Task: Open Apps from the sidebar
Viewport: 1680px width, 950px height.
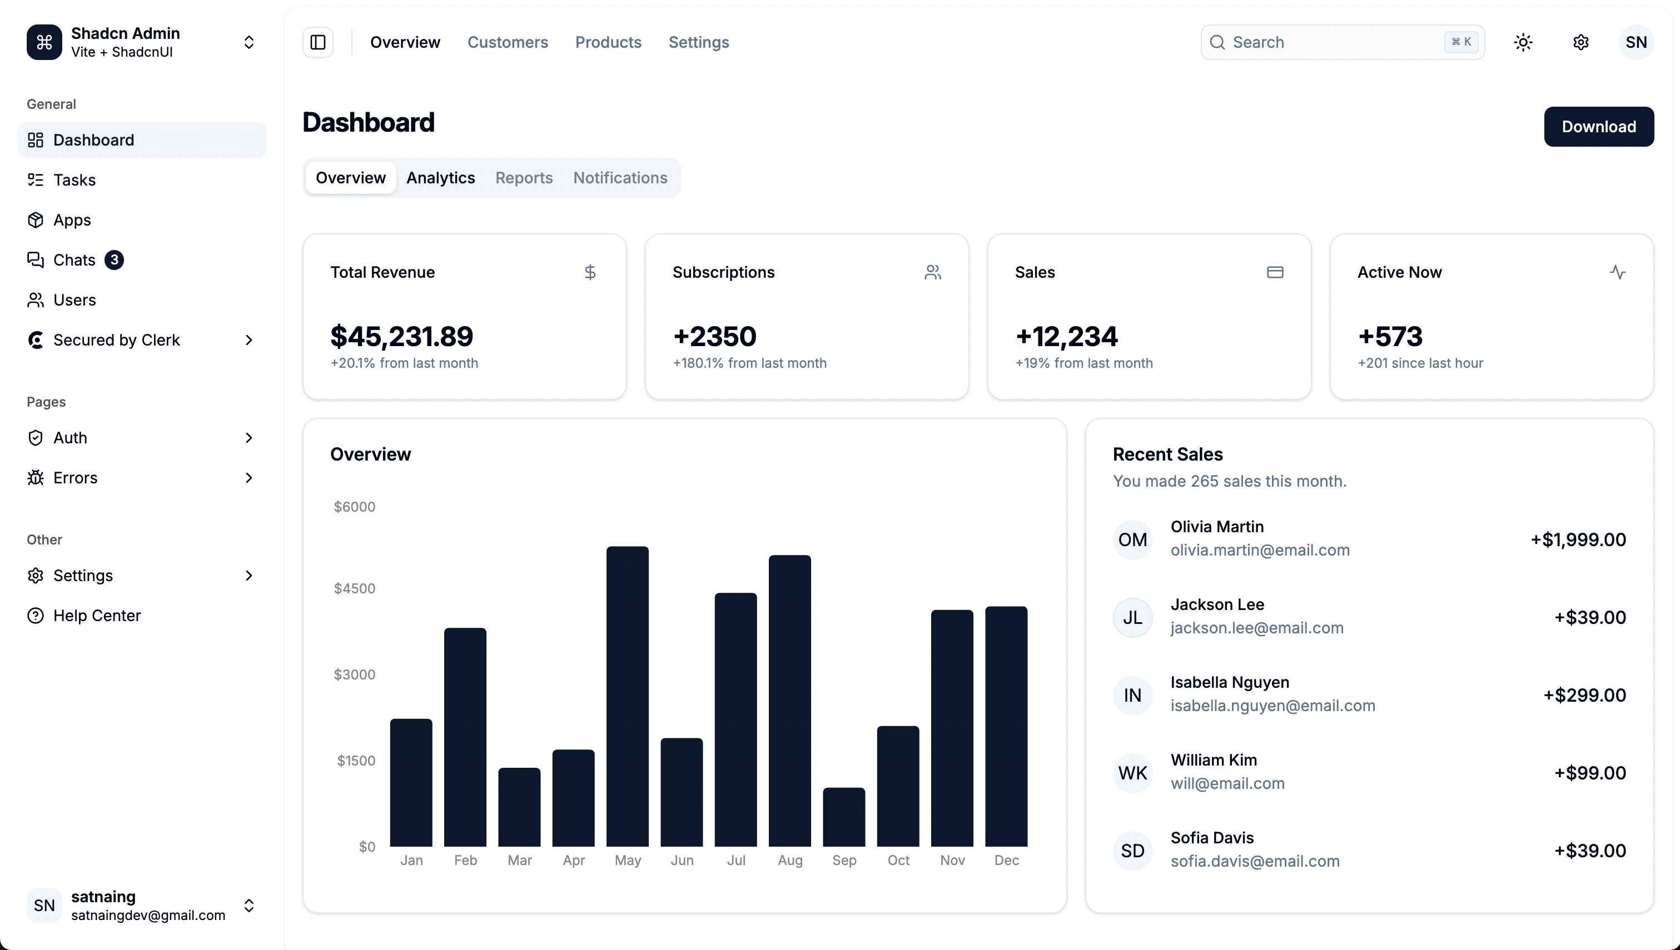Action: [x=142, y=220]
